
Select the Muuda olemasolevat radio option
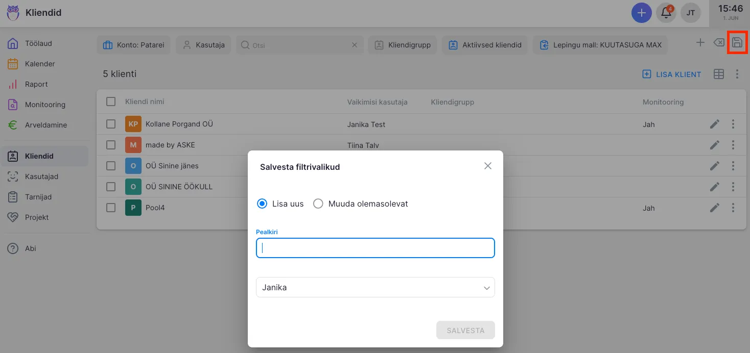[318, 204]
